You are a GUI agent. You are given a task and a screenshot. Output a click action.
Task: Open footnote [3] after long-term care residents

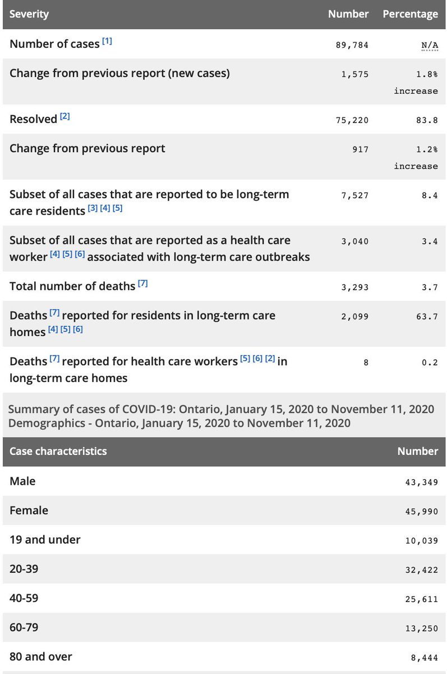pyautogui.click(x=93, y=208)
